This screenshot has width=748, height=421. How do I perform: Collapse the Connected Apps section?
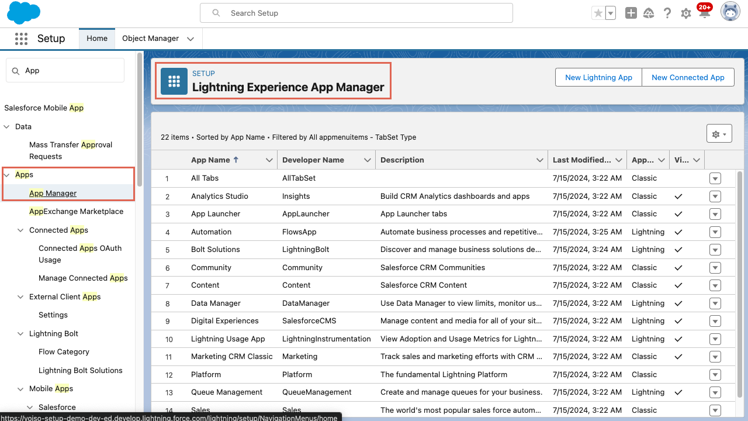click(x=21, y=230)
